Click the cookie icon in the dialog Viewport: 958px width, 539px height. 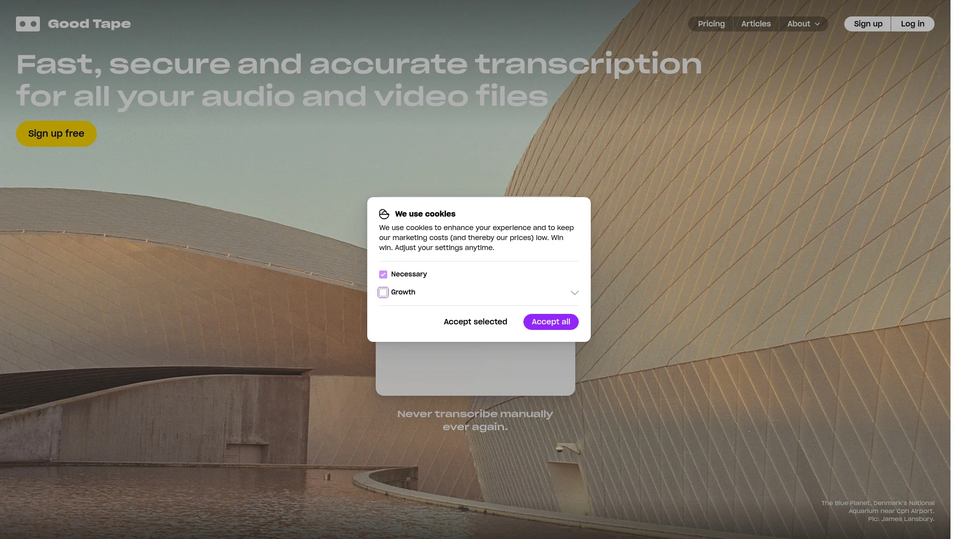click(x=384, y=214)
